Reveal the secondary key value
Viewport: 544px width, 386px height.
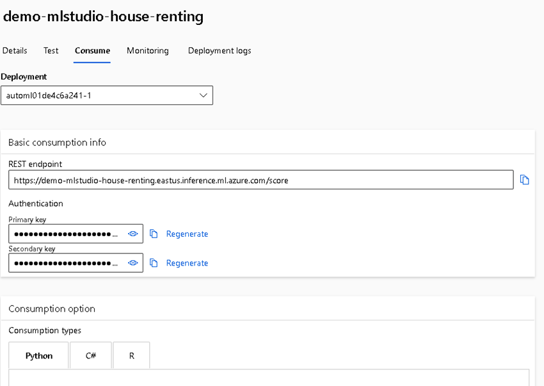point(132,262)
